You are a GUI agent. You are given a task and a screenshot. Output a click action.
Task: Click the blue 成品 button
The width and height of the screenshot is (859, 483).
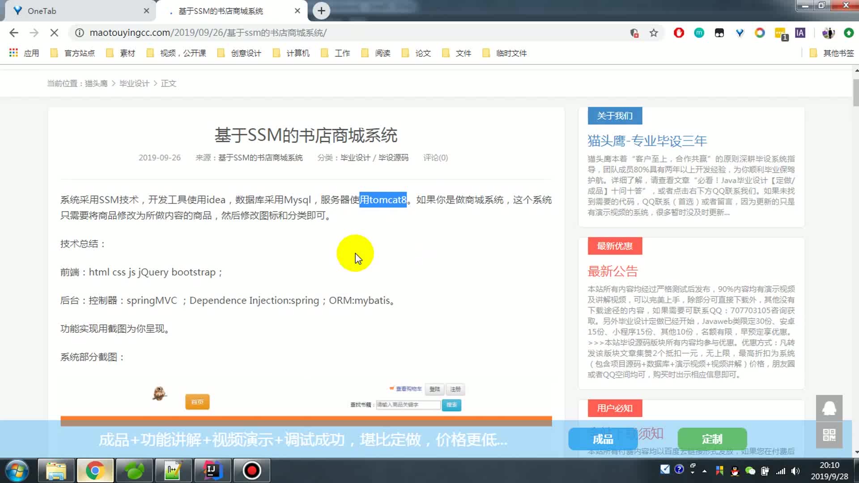coord(603,439)
